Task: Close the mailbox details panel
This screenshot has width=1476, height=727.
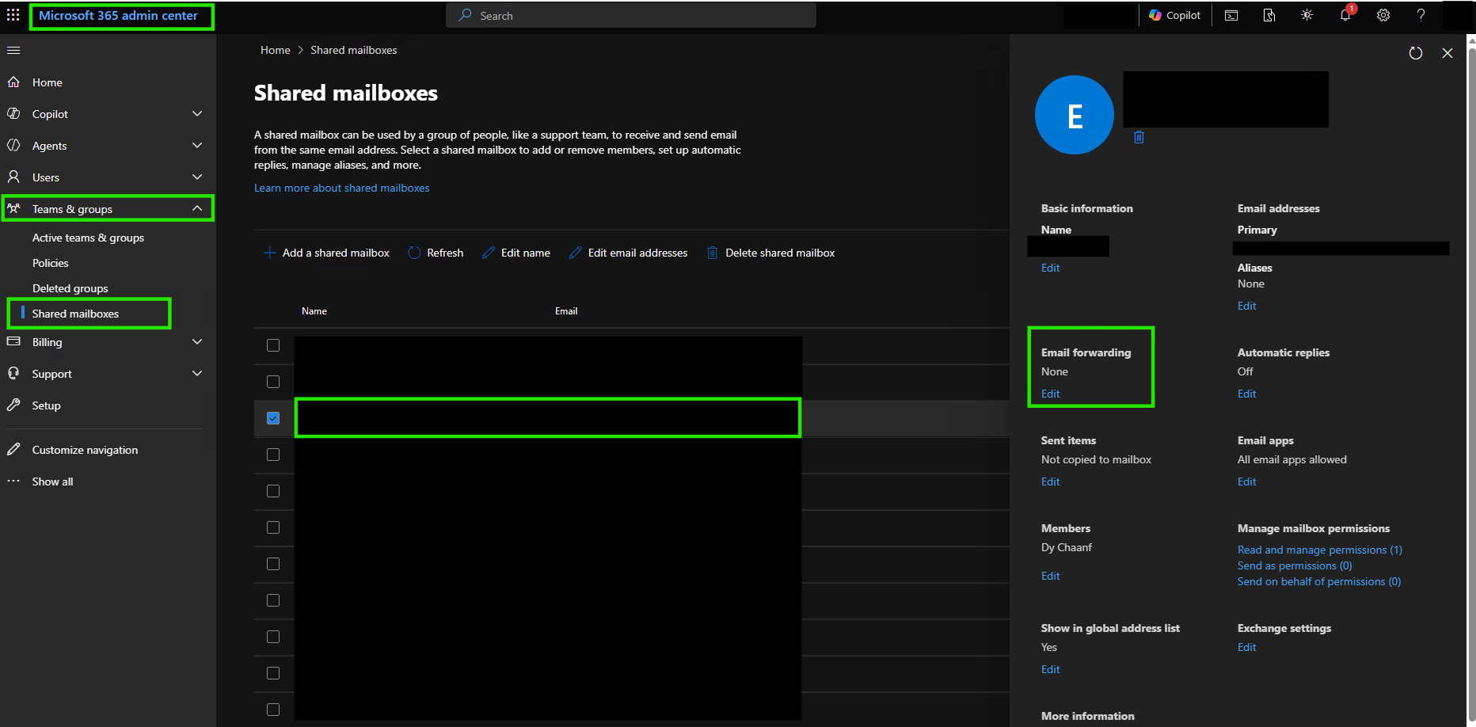Action: (x=1447, y=53)
